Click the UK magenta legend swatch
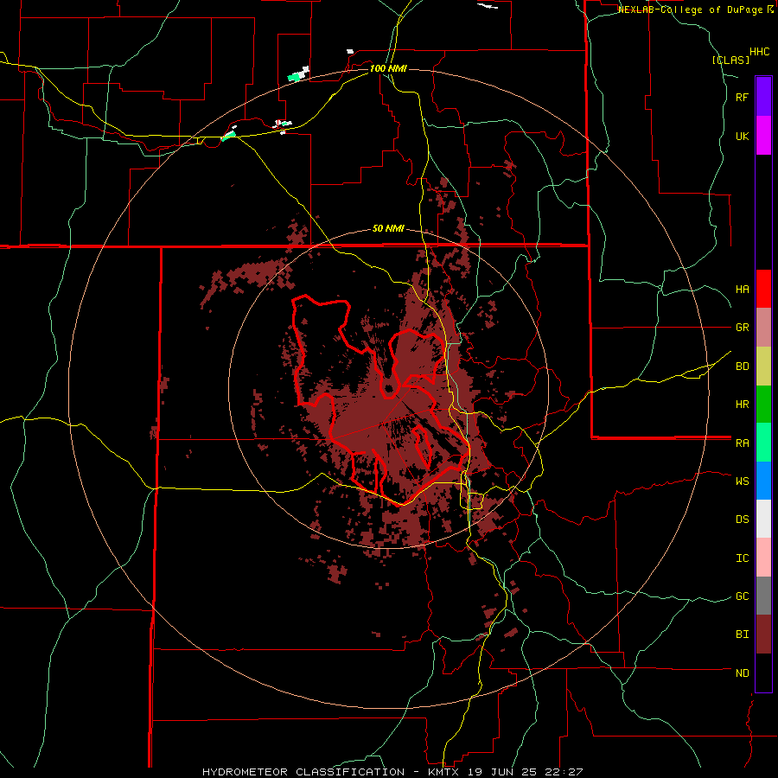The height and width of the screenshot is (778, 778). point(763,136)
